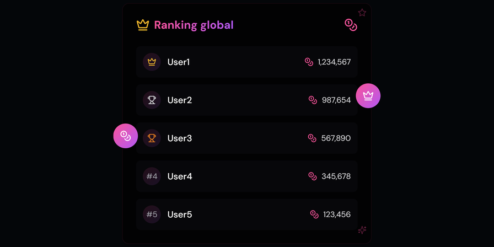Click the faint star icon in the top corner
The width and height of the screenshot is (494, 247).
point(362,13)
